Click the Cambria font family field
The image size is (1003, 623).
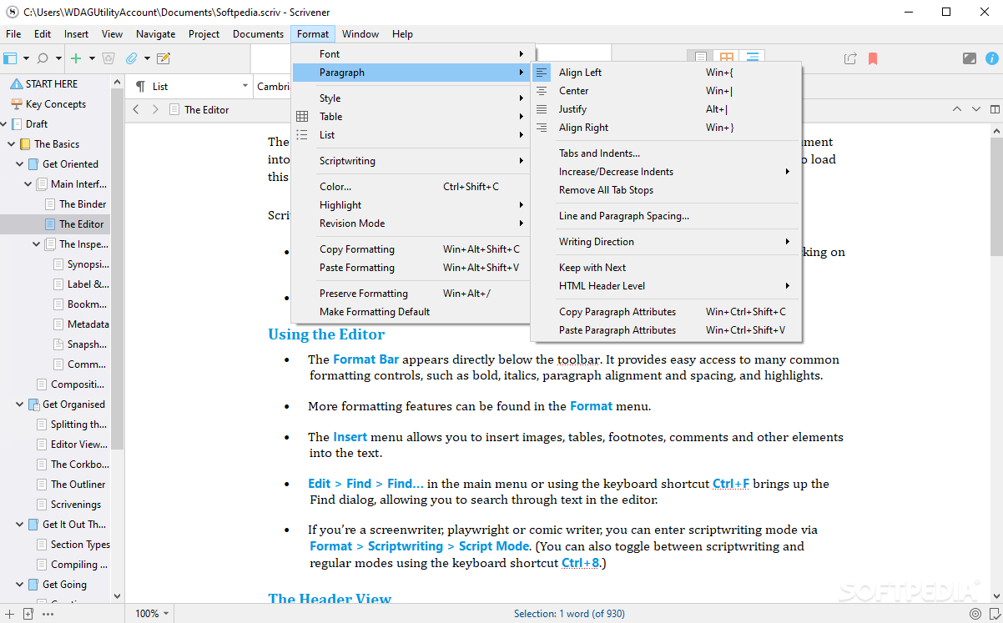click(273, 86)
